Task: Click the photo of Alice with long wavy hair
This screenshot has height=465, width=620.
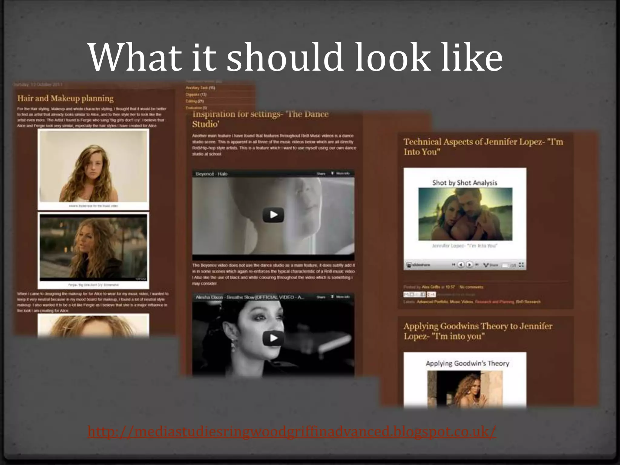Action: tap(93, 167)
